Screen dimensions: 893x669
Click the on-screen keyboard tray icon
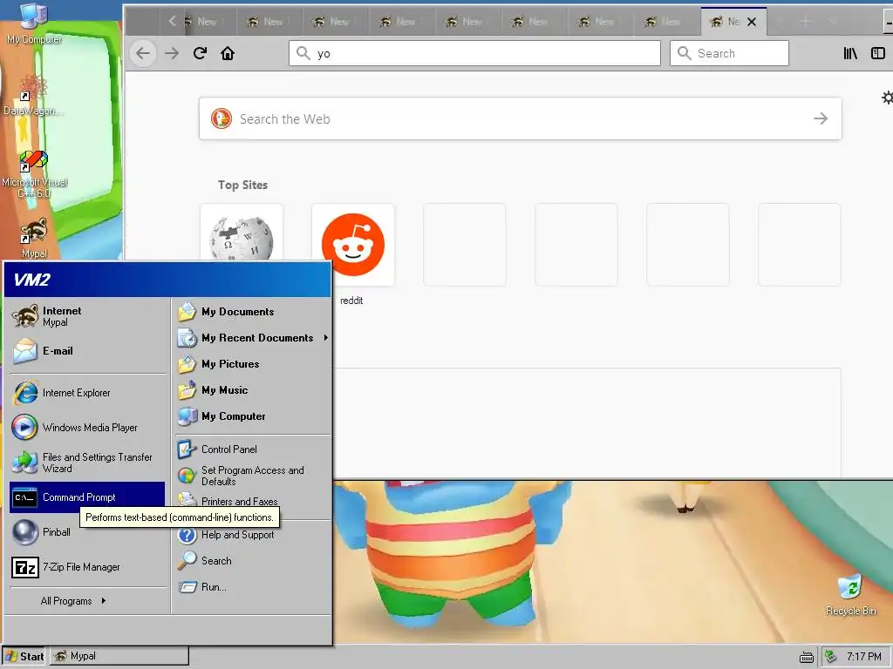(807, 657)
